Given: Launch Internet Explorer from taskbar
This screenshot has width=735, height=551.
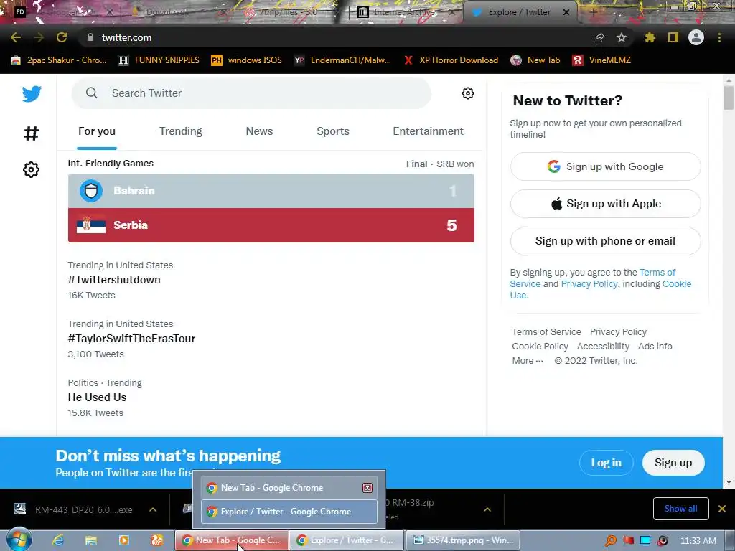Looking at the screenshot, I should [58, 540].
